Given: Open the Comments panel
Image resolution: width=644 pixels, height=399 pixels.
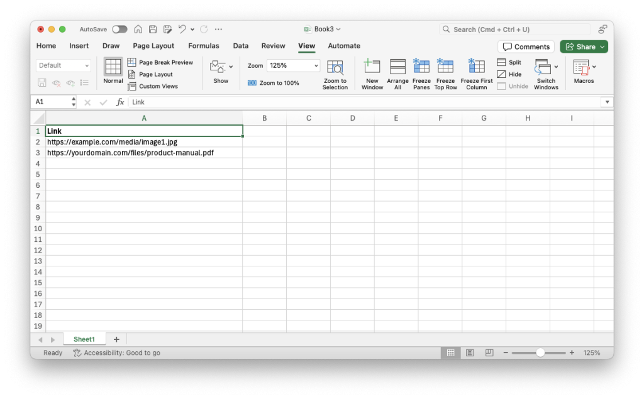Looking at the screenshot, I should (526, 46).
